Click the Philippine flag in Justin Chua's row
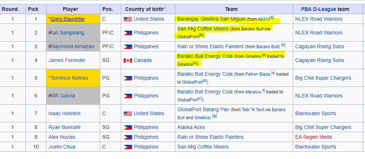The width and height of the screenshot is (365, 159). (x=128, y=147)
